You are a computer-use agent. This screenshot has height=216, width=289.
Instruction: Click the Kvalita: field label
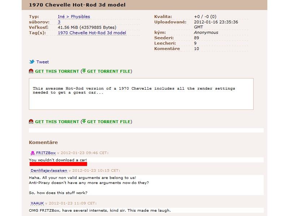click(x=163, y=17)
